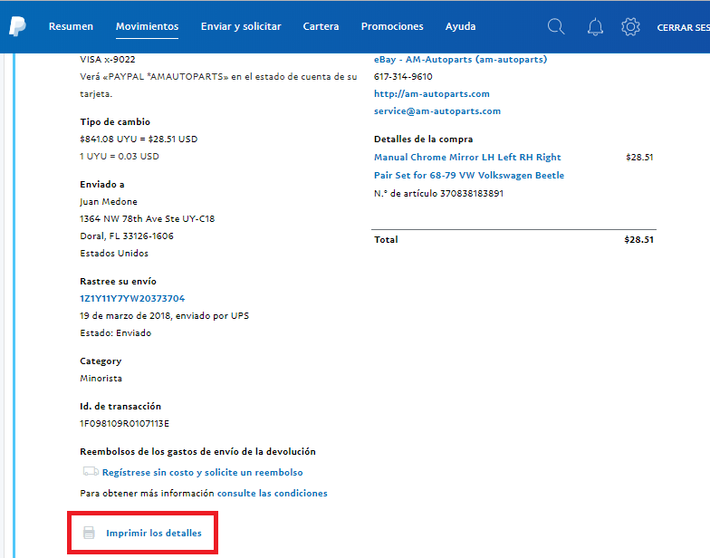Viewport: 710px width, 558px height.
Task: Select Enviar y solicitar in navigation
Action: (x=241, y=26)
